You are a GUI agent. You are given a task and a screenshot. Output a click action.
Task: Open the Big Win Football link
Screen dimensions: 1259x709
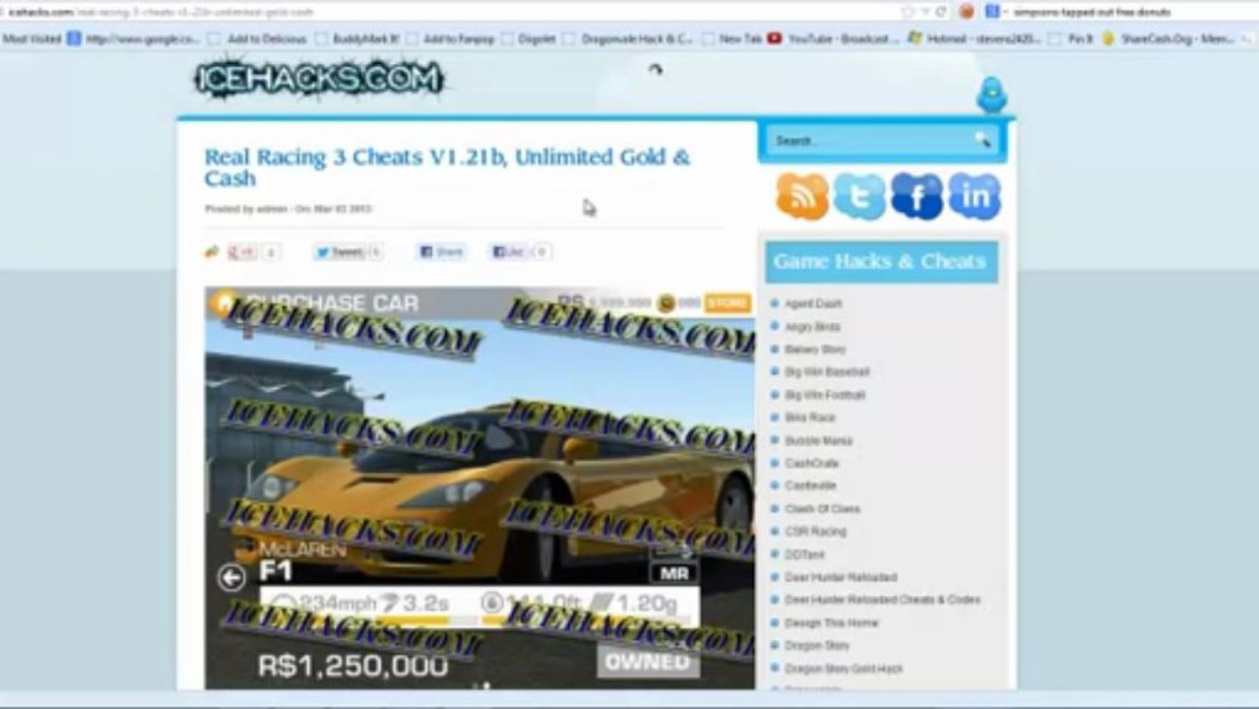click(x=825, y=395)
